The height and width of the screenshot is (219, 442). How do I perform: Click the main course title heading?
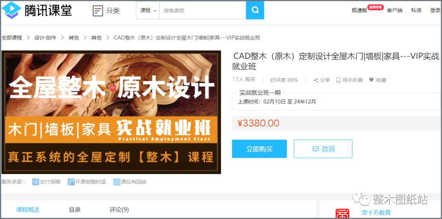pyautogui.click(x=336, y=61)
